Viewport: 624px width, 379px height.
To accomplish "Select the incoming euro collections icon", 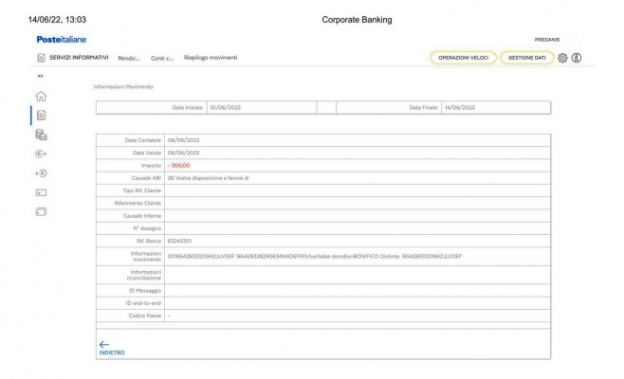I will 42,174.
